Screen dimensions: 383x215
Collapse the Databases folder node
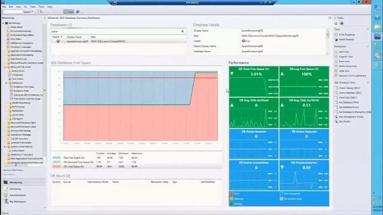point(7,83)
